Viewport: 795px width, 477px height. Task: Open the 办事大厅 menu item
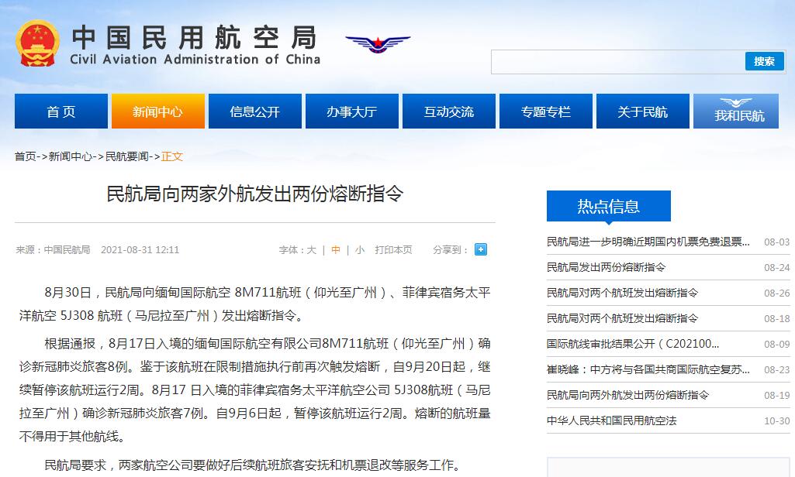(351, 112)
